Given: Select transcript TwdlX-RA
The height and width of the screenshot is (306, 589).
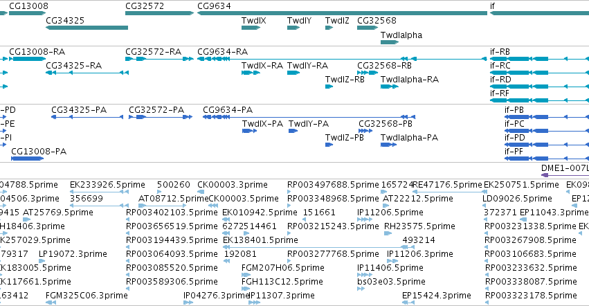Looking at the screenshot, I should tap(262, 66).
